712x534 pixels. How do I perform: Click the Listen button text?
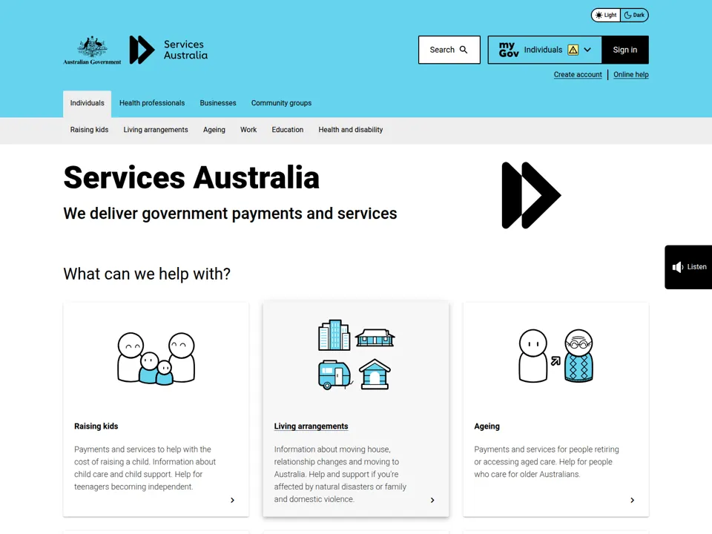pyautogui.click(x=696, y=267)
